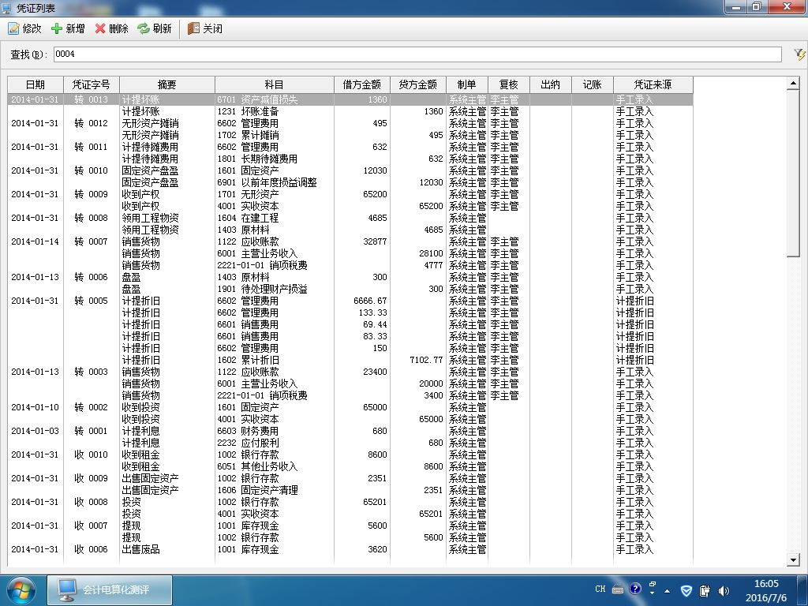Screen dimensions: 808x606
Task: Click the filter funnel icon beside search
Action: 799,54
